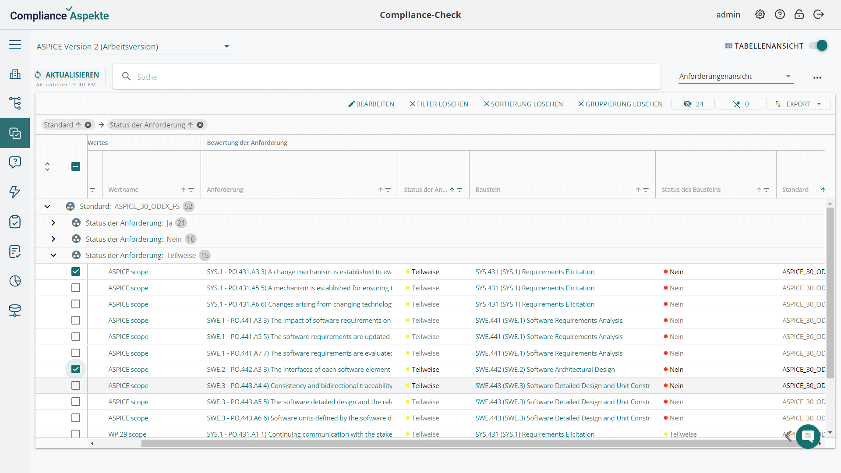Open filter icon in Anforderung column

388,190
